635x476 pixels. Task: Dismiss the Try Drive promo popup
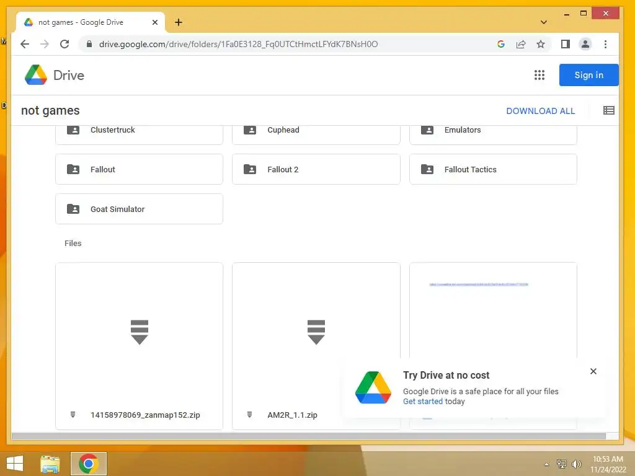[593, 371]
